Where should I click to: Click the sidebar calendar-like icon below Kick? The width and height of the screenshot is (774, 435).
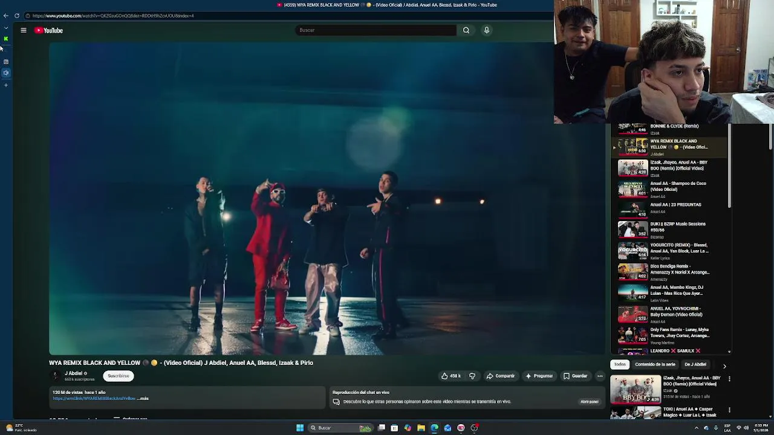(x=6, y=62)
